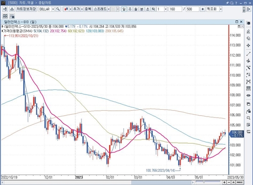Select the 일 daily period toggle
Viewport: 253px width, 185px height.
[124, 9]
